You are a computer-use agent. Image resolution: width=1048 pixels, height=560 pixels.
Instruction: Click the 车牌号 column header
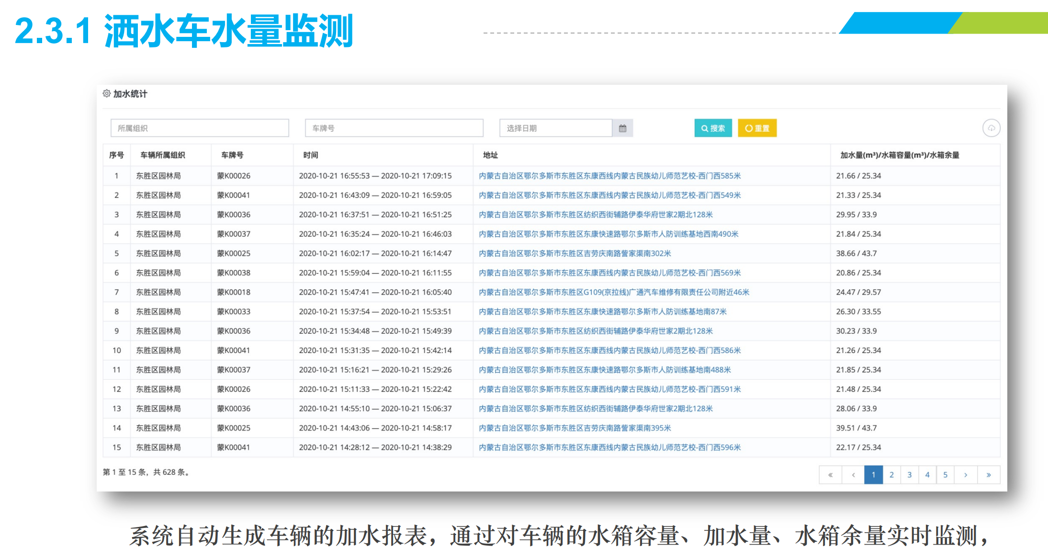coord(232,155)
